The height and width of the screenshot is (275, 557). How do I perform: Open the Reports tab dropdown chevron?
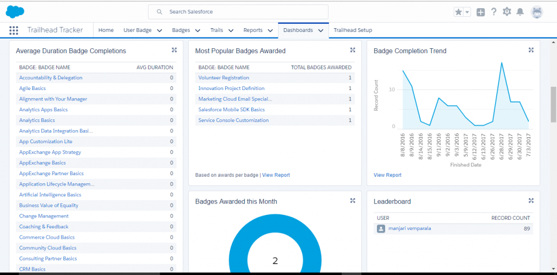coord(270,30)
